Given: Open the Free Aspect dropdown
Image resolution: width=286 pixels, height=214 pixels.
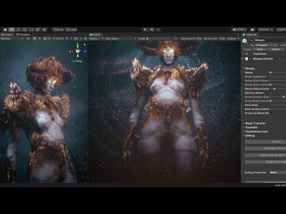Looking at the screenshot, I should click(x=121, y=39).
